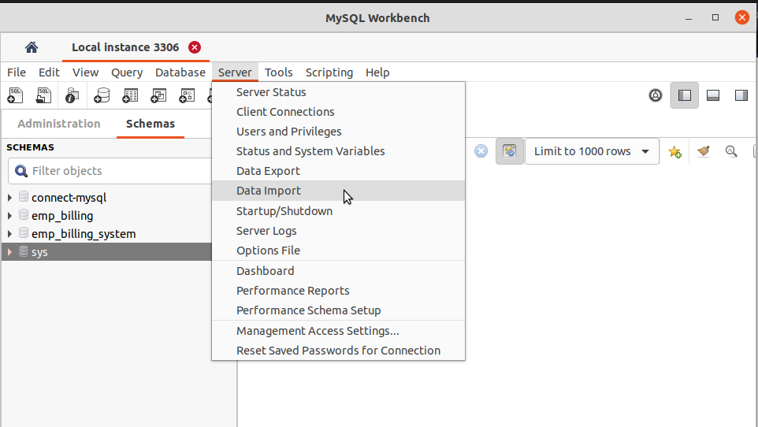
Task: Save query to snippets star icon
Action: coord(674,151)
